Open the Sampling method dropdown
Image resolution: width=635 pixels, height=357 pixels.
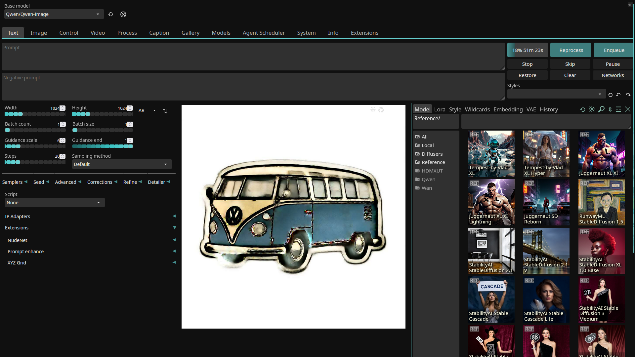point(121,164)
